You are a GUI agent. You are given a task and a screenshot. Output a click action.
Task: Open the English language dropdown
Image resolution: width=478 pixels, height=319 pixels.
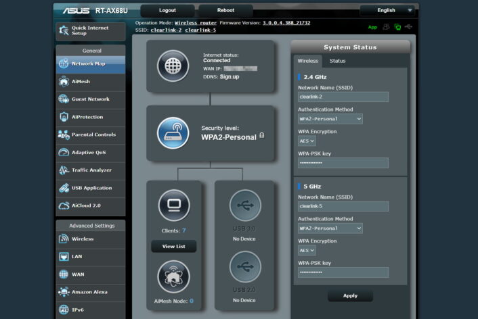pos(387,10)
